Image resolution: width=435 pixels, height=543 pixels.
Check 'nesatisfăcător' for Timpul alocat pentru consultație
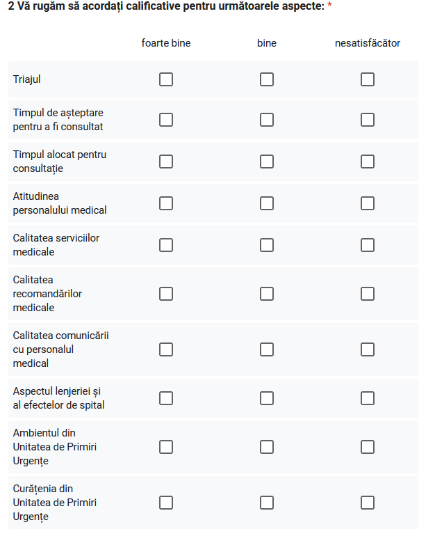point(368,162)
